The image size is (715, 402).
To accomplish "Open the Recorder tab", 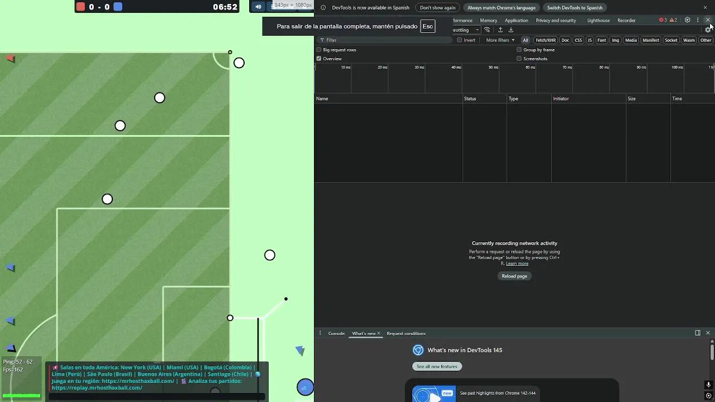I will coord(626,20).
